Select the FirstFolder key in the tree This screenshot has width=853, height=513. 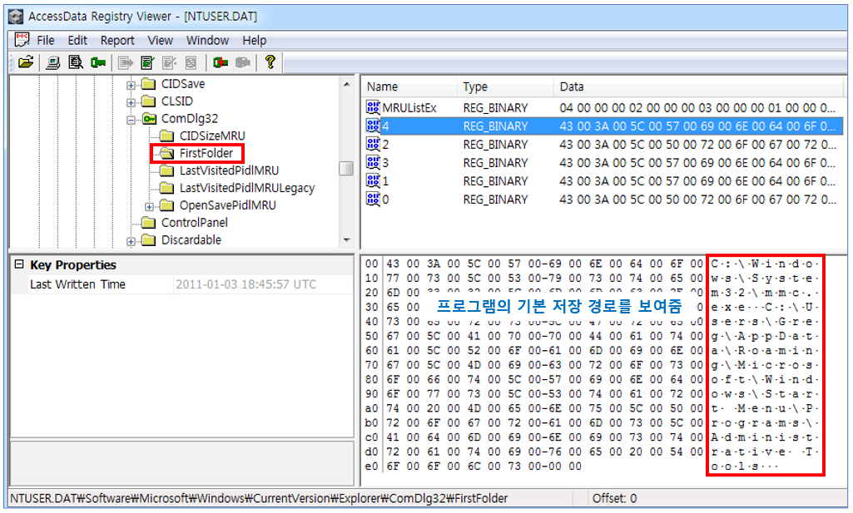206,153
